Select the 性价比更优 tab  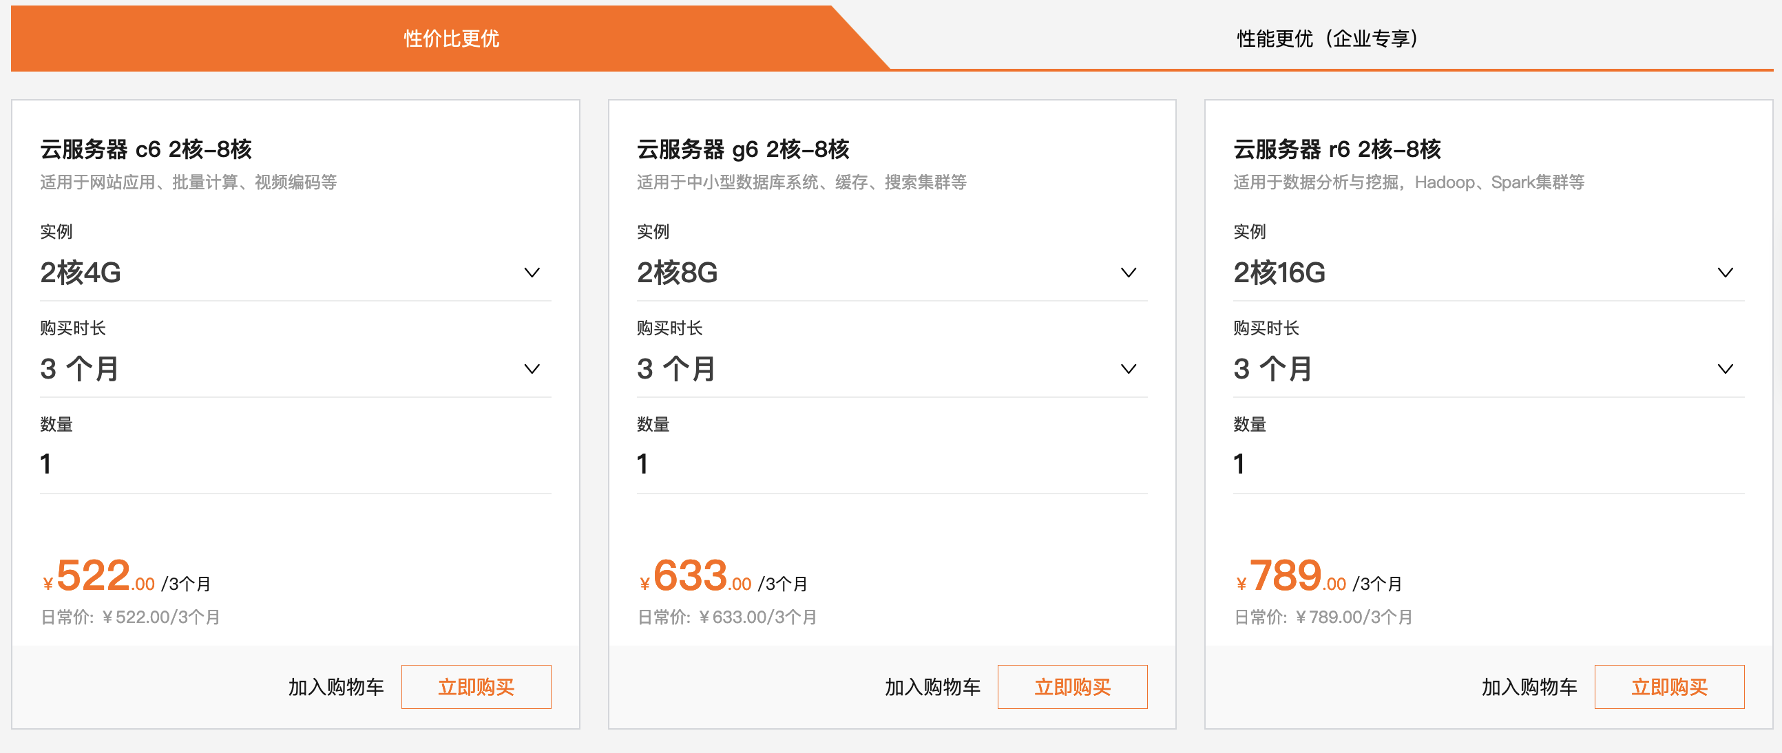[x=450, y=39]
